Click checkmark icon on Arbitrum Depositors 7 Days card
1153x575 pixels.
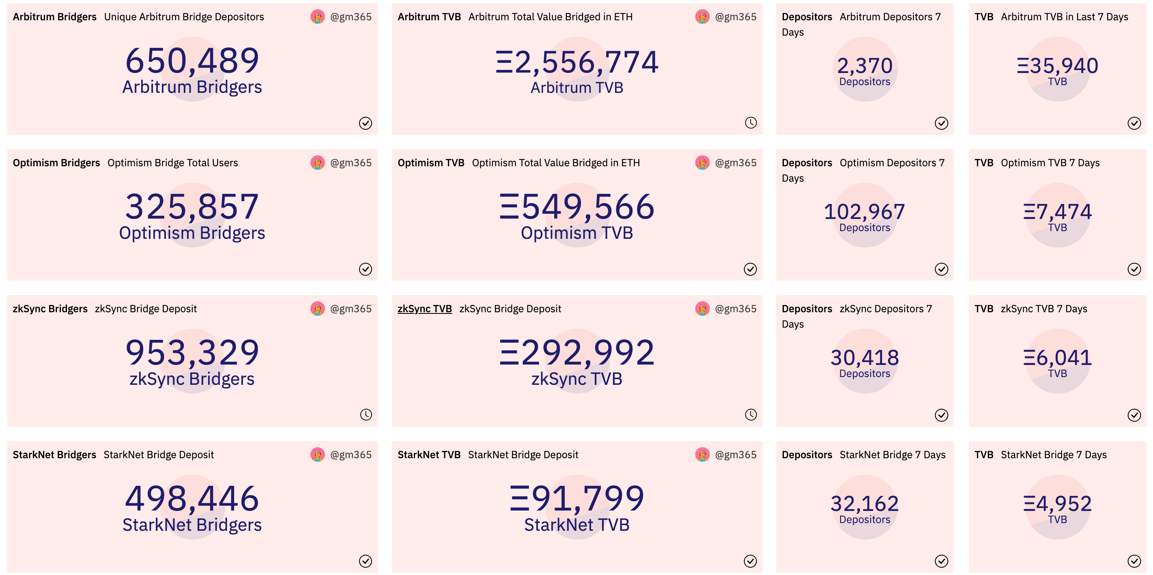(x=941, y=123)
